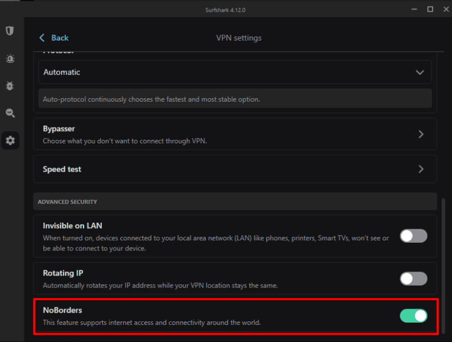Enable the Rotating IP toggle
This screenshot has width=452, height=342.
(x=413, y=279)
